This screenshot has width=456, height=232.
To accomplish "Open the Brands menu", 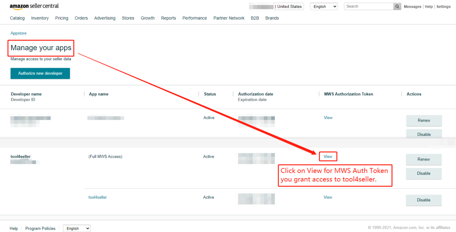I will 272,18.
